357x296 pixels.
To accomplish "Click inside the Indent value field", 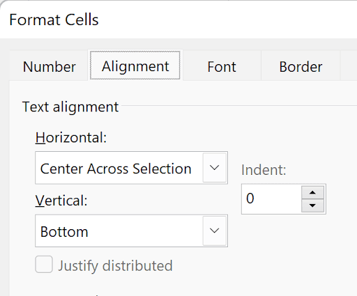I will (271, 199).
